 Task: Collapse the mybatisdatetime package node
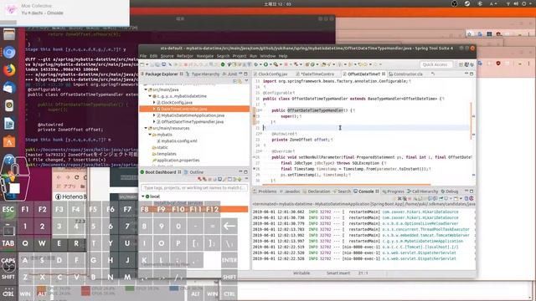[150, 96]
